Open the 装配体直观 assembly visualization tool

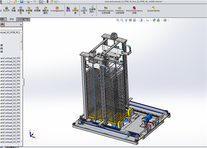click(45, 10)
